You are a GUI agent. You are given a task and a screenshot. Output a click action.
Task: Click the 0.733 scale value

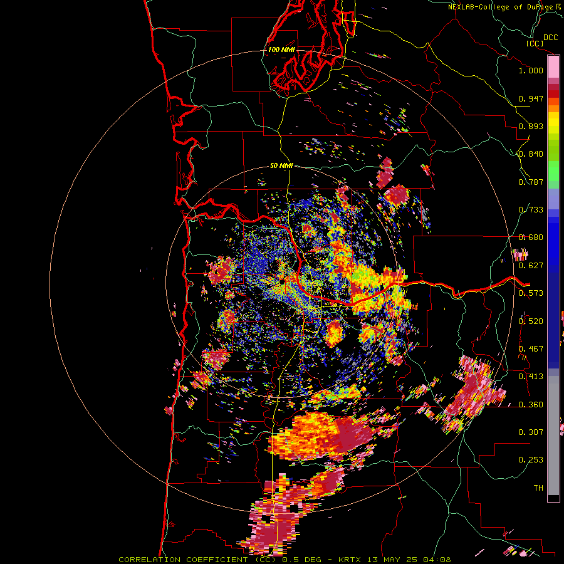531,210
